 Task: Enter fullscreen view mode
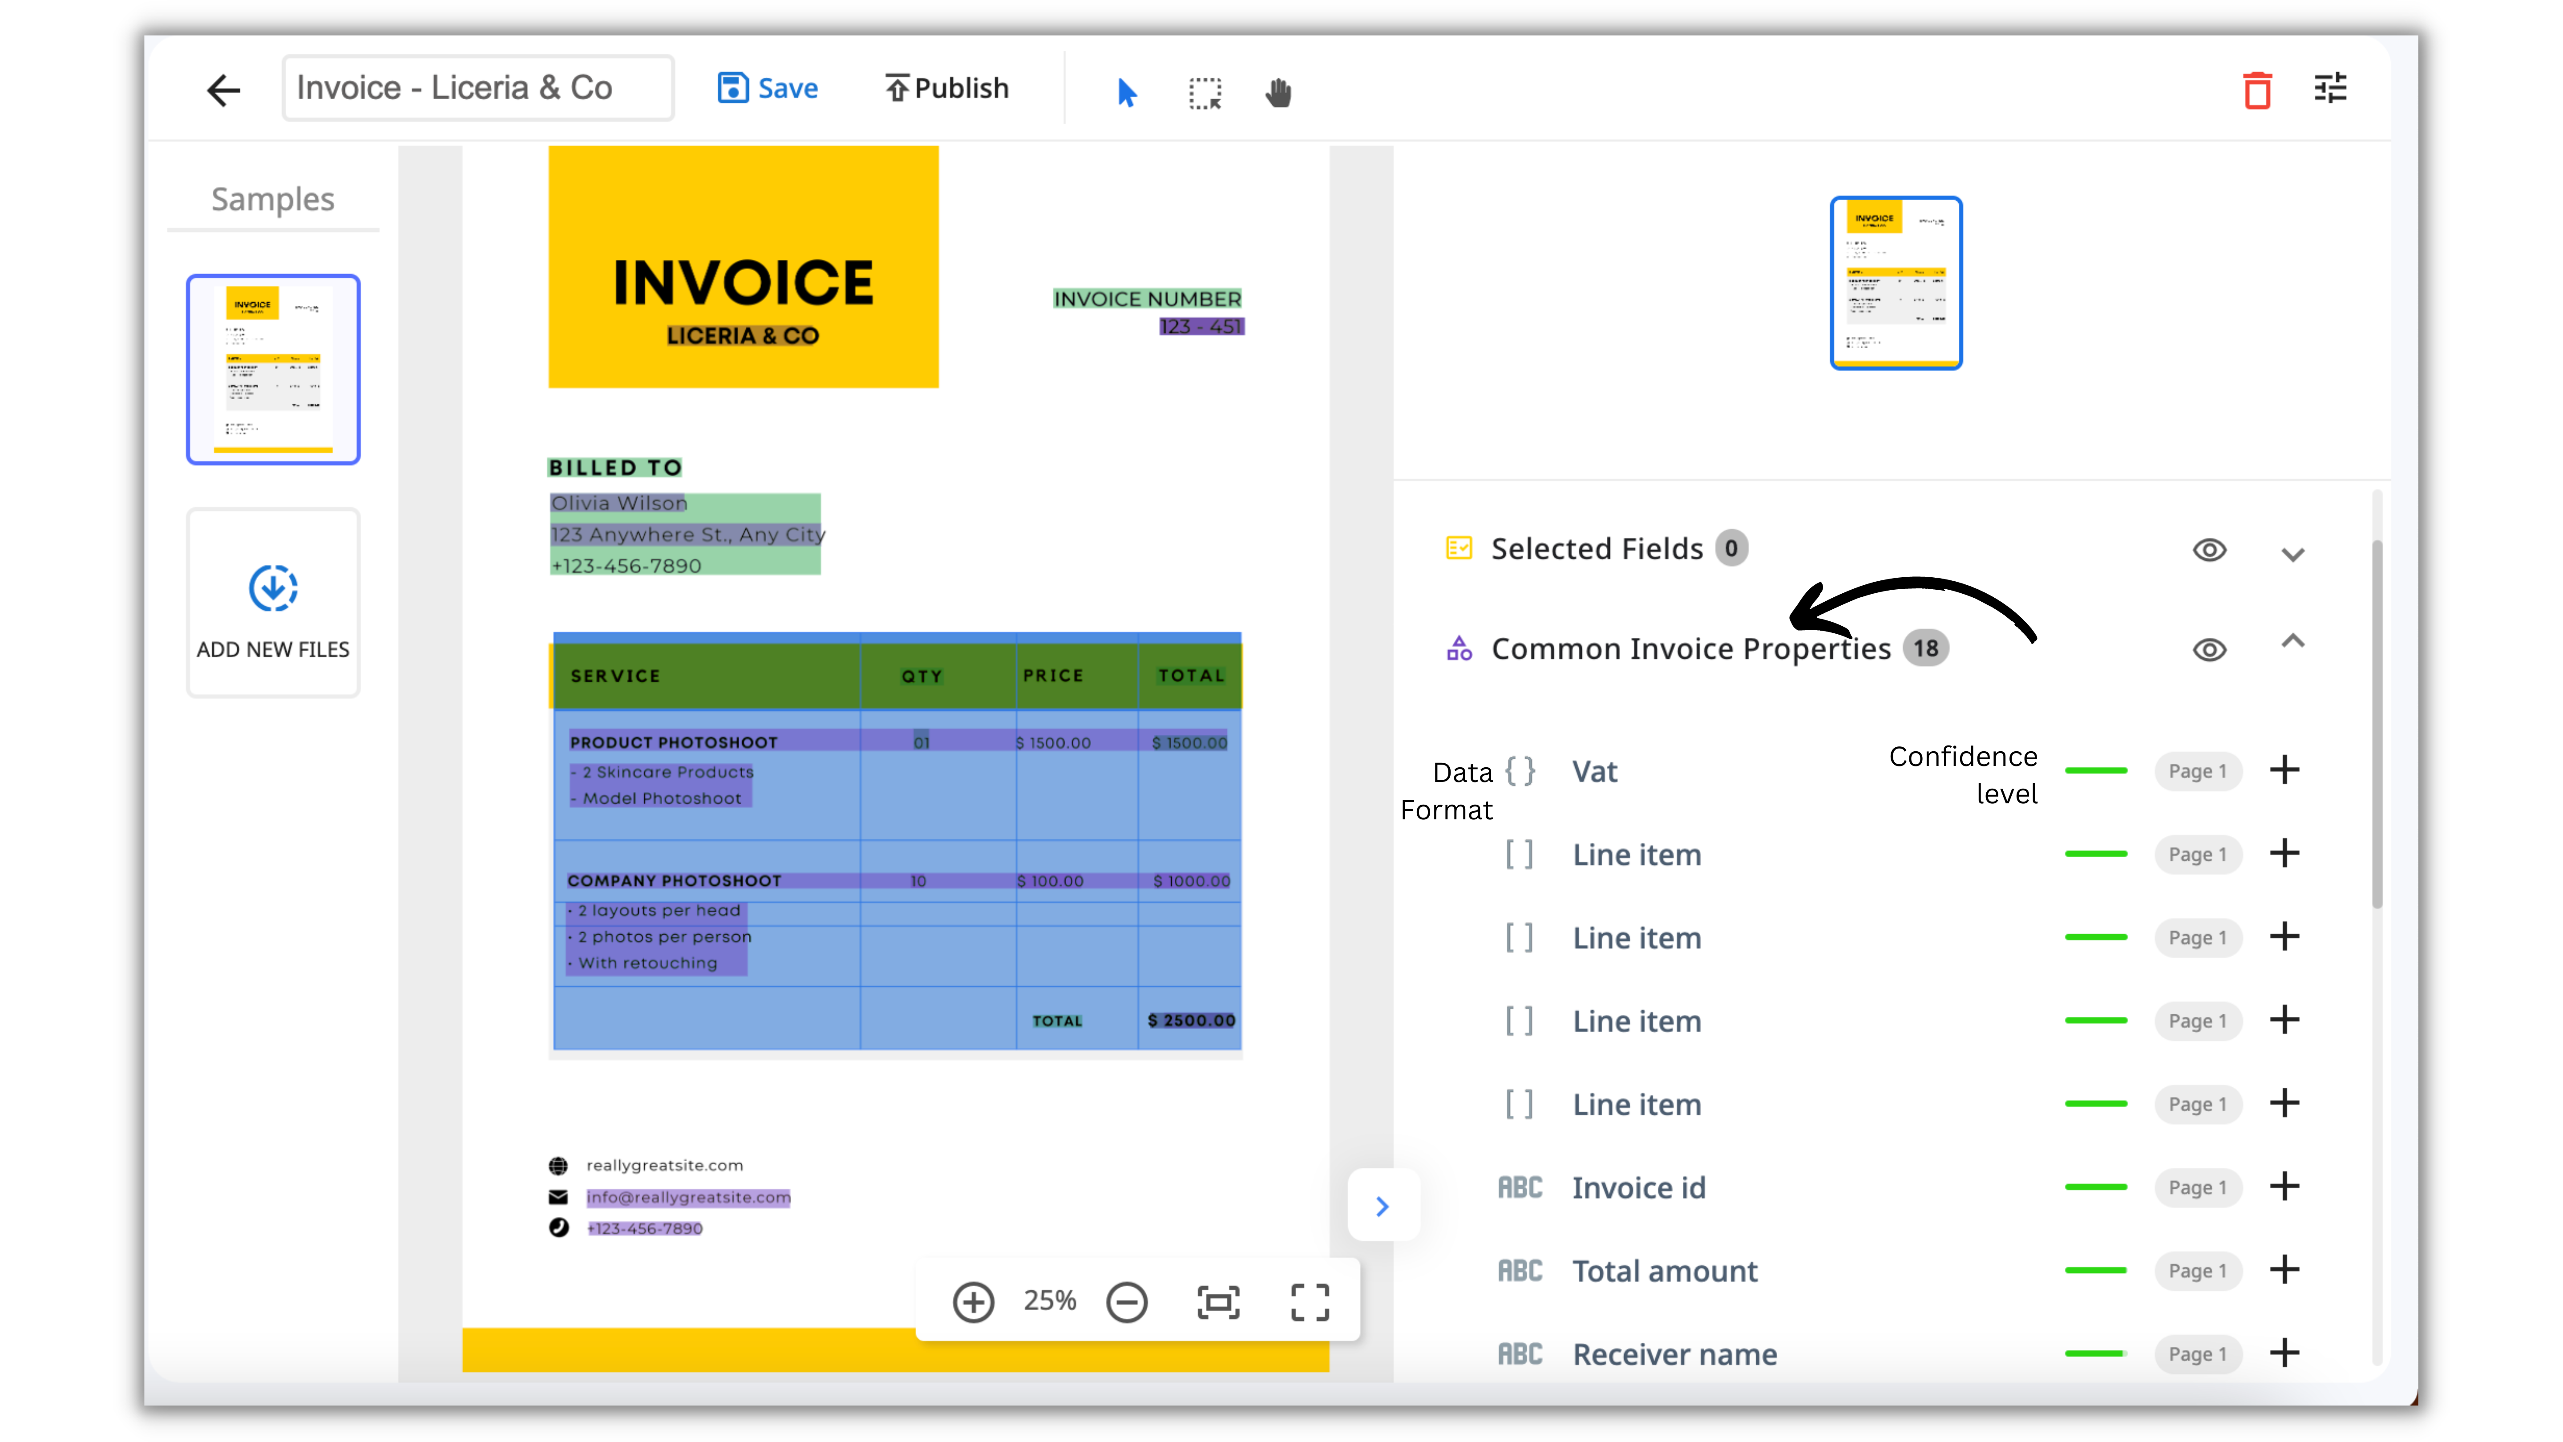click(x=1310, y=1302)
